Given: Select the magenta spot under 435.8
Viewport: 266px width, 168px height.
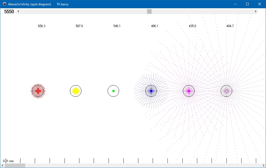Looking at the screenshot, I should [189, 91].
